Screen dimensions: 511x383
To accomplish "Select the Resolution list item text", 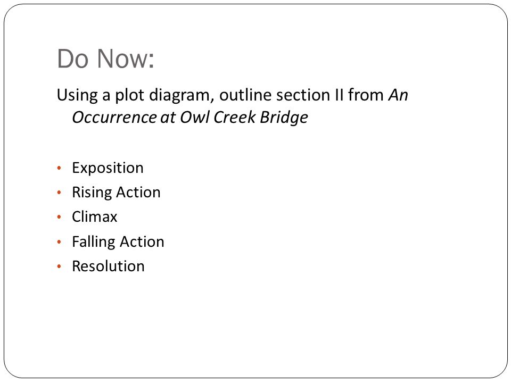I will [108, 267].
